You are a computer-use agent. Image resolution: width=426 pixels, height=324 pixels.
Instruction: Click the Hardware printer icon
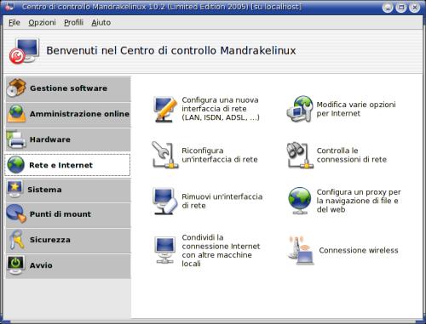[16, 139]
